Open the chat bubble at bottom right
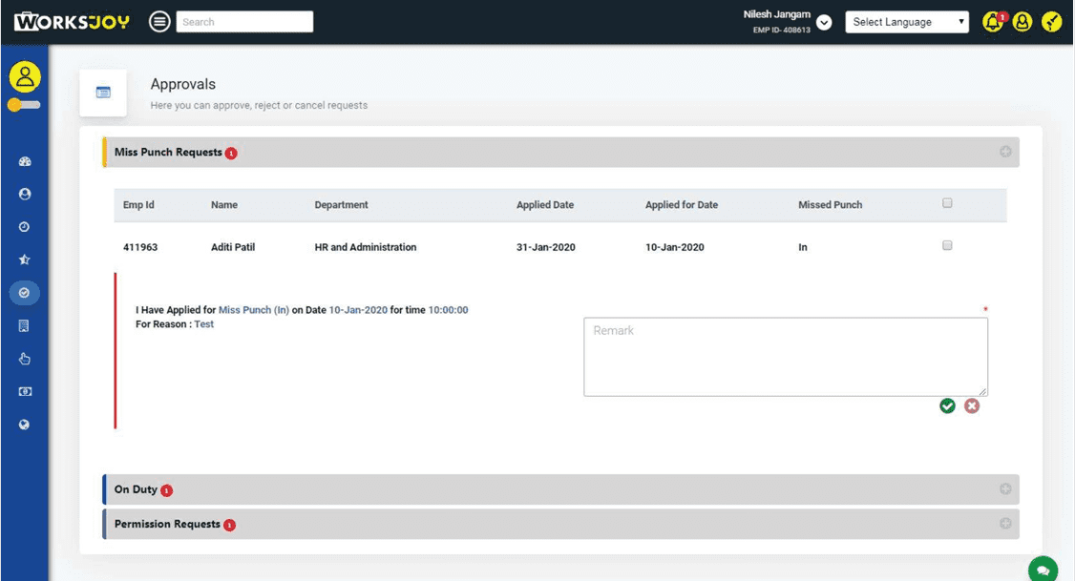The image size is (1075, 581). [x=1043, y=570]
